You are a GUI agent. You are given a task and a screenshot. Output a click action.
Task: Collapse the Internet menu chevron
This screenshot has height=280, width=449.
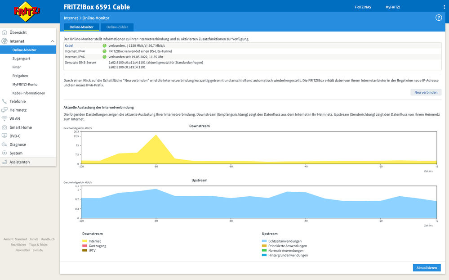click(x=52, y=41)
